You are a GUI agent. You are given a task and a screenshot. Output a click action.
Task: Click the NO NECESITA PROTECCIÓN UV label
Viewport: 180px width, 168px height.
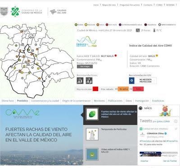tap(145, 81)
